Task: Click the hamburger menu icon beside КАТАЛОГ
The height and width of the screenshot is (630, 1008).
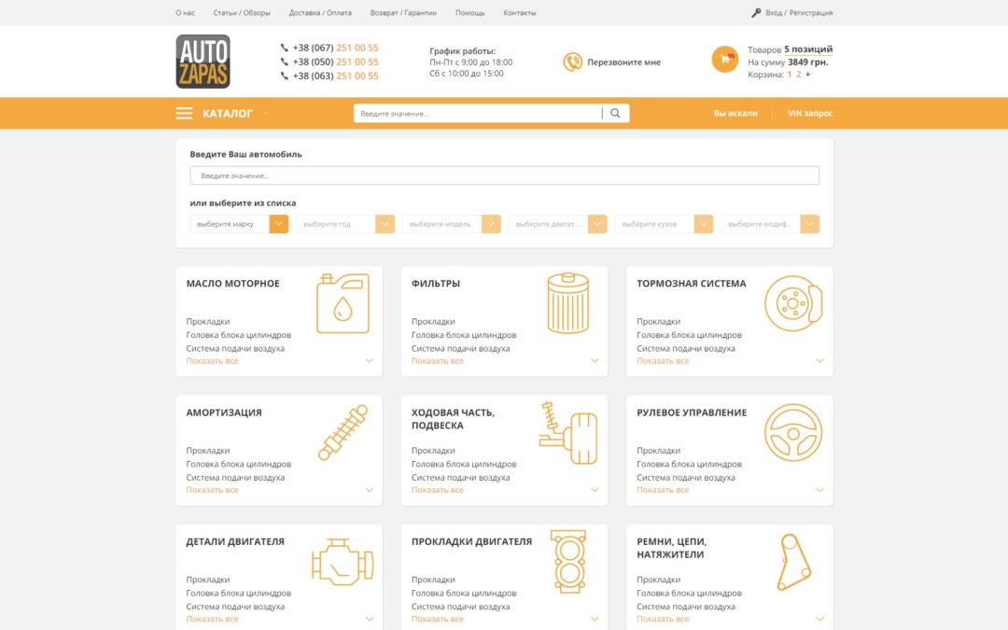Action: [184, 113]
